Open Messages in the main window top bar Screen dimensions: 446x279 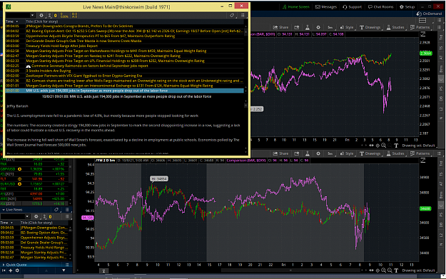click(x=326, y=7)
